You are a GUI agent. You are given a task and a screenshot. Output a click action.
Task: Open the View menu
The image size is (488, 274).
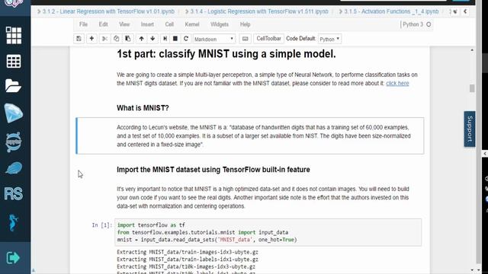pyautogui.click(x=124, y=24)
